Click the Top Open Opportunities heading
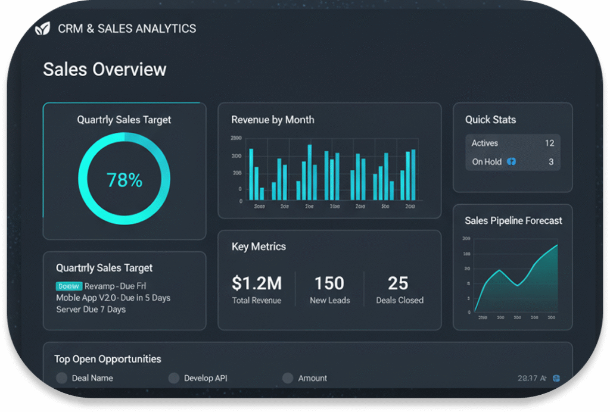 pos(108,359)
